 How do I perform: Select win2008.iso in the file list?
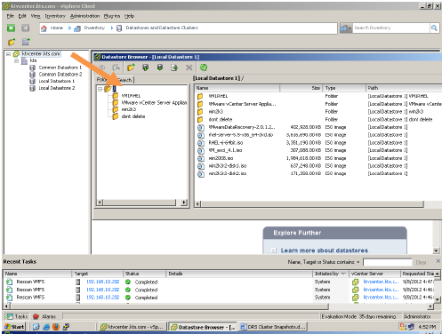point(221,158)
